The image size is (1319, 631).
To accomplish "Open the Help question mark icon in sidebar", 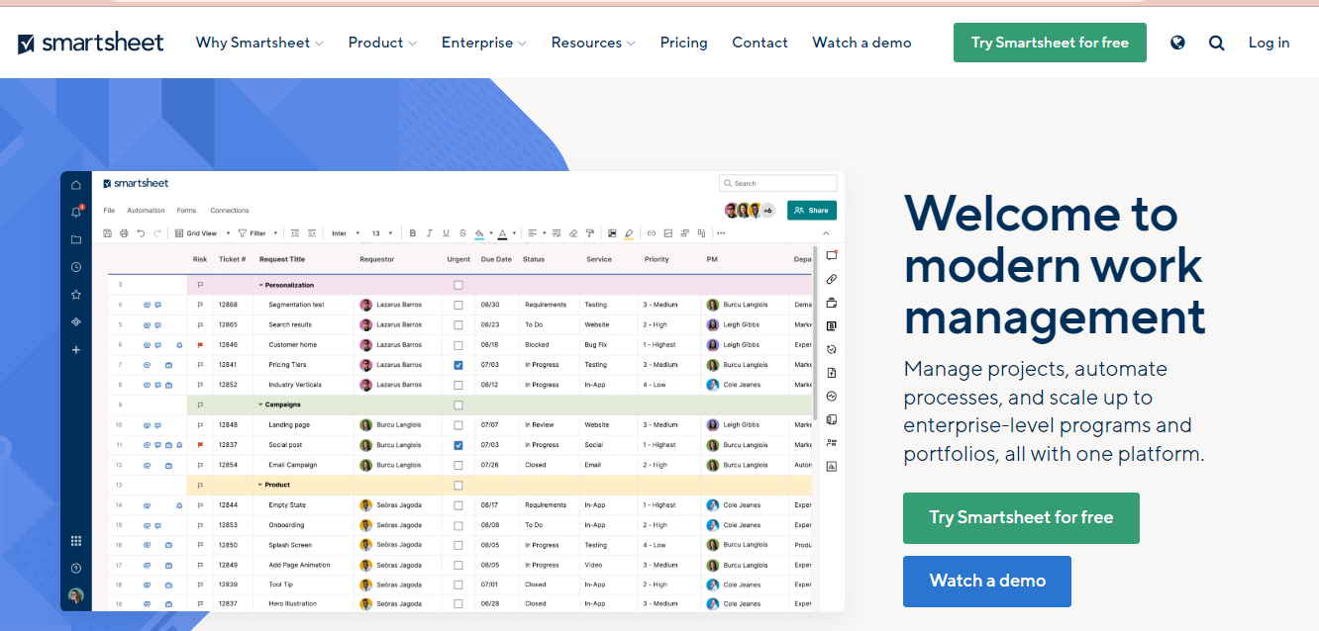I will 76,568.
